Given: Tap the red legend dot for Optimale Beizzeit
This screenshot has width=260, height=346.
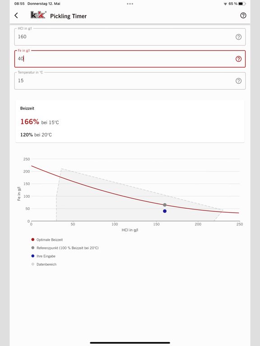Looking at the screenshot, I should 32,240.
